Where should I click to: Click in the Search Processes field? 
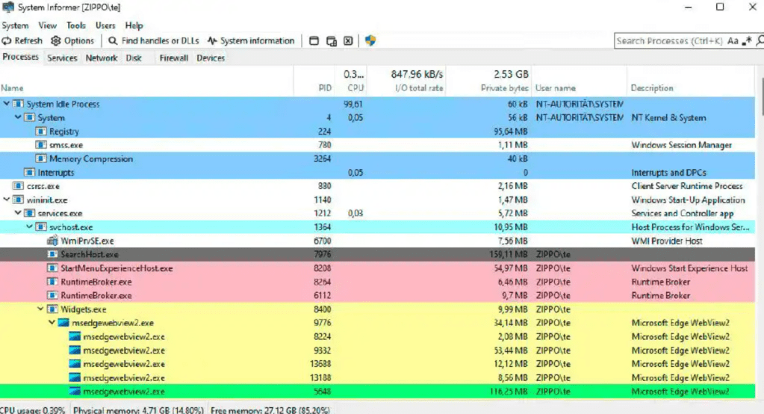668,41
